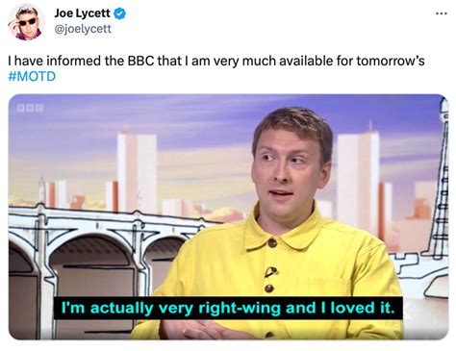
Task: Click the blue verified checkmark badge
Action: (x=119, y=13)
